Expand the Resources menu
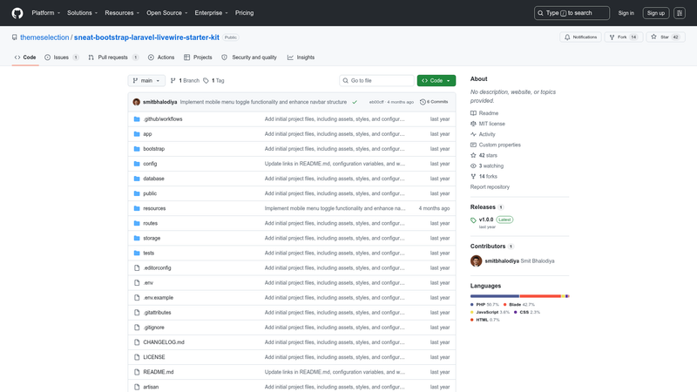 click(122, 13)
